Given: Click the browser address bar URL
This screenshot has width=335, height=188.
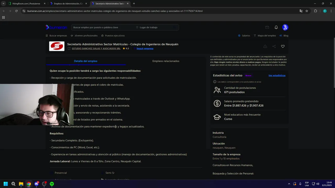Looking at the screenshot, I should (115, 11).
